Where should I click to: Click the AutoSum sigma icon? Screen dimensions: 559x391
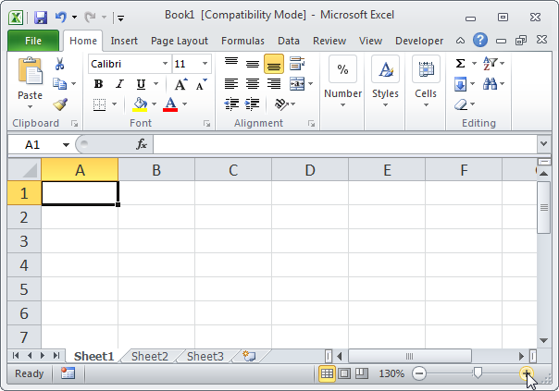click(461, 64)
